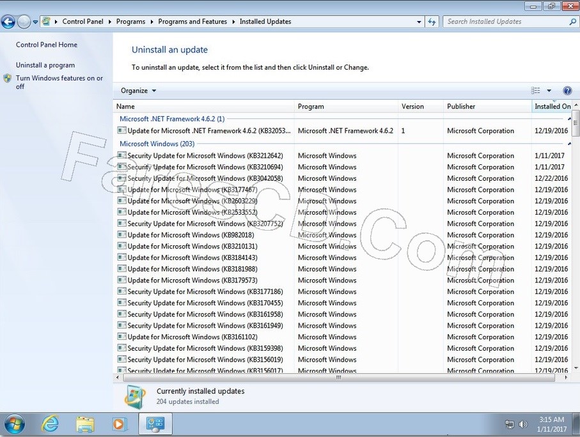580x437 pixels.
Task: Open the view options dropdown arrow
Action: click(x=549, y=91)
